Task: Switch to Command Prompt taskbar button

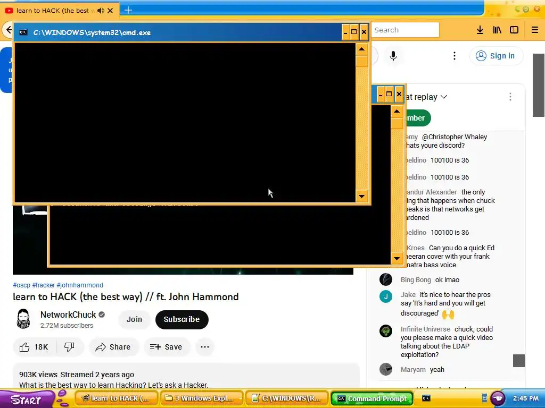Action: pyautogui.click(x=372, y=398)
